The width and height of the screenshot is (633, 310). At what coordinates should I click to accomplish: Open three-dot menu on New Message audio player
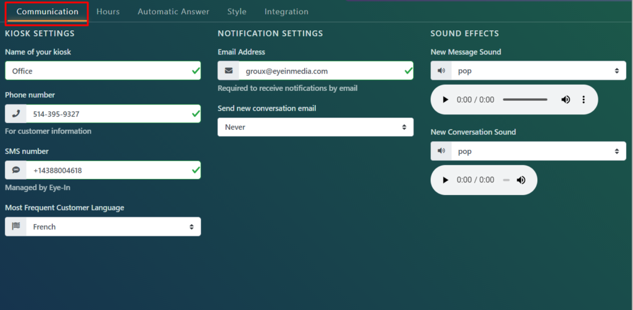(x=584, y=100)
